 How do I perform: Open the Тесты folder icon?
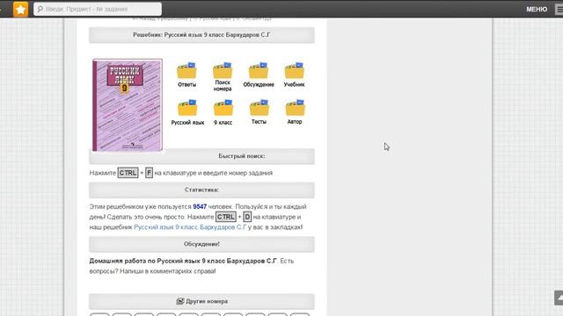259,108
